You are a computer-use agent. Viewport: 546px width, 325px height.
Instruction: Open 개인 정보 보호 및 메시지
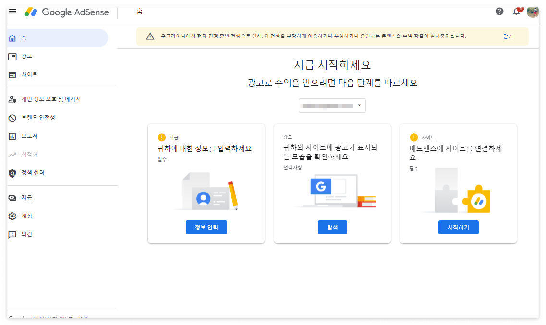click(x=51, y=99)
